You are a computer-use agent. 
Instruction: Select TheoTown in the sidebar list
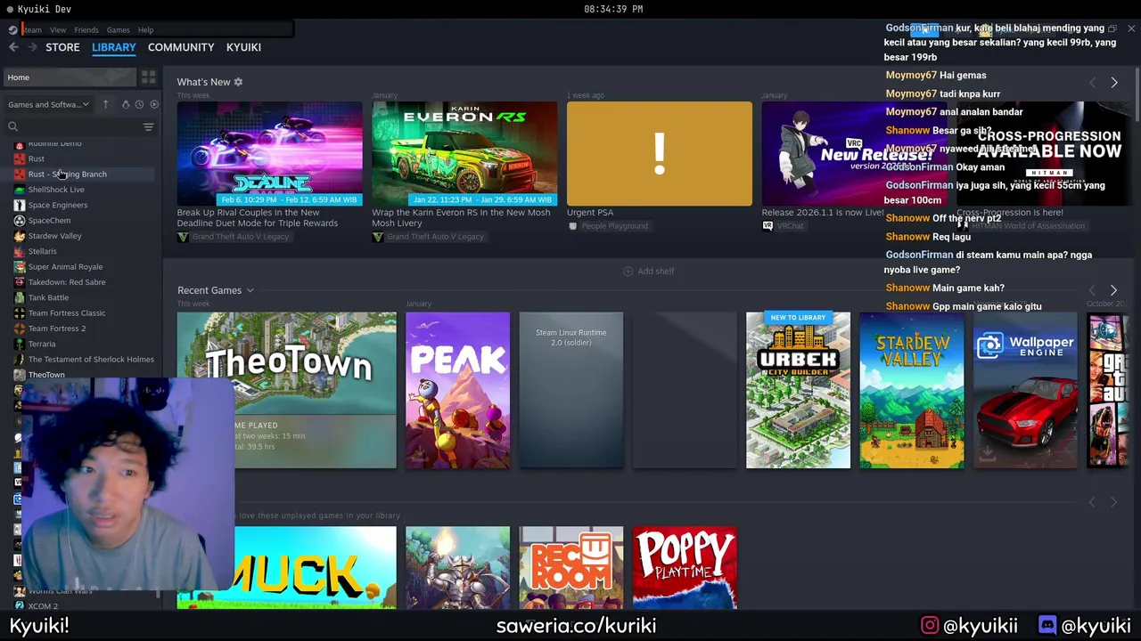coord(45,375)
